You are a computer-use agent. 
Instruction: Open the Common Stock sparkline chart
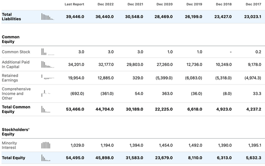point(48,52)
